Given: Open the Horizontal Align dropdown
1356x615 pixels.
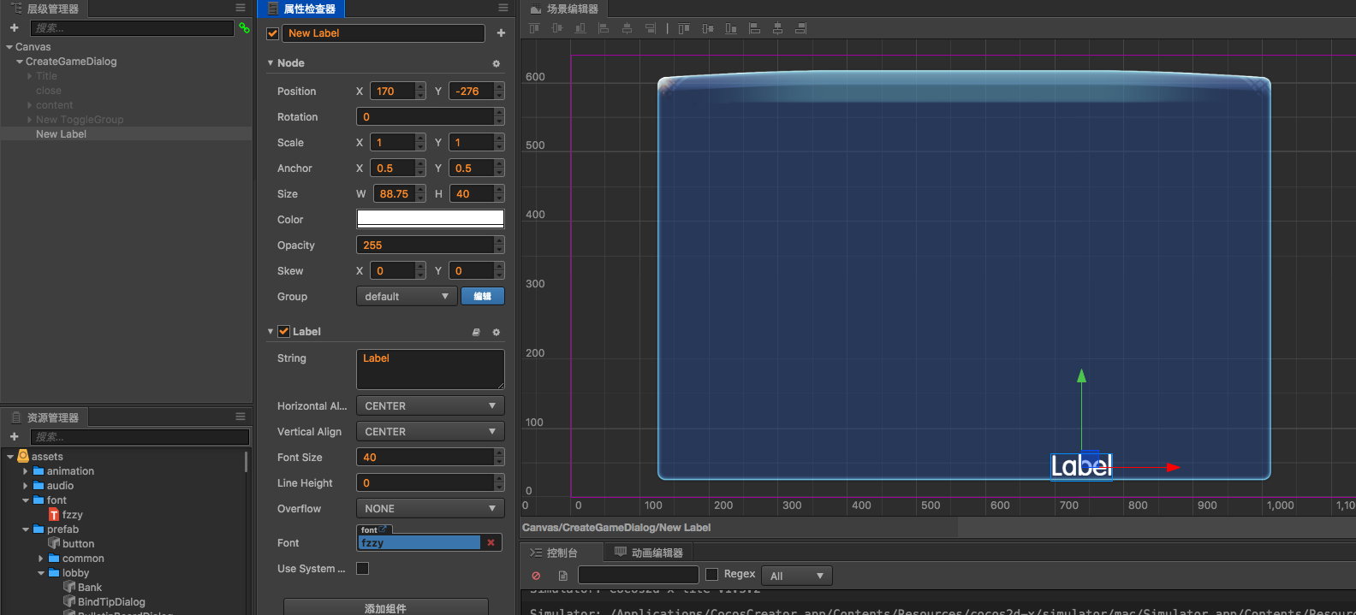Looking at the screenshot, I should click(430, 406).
